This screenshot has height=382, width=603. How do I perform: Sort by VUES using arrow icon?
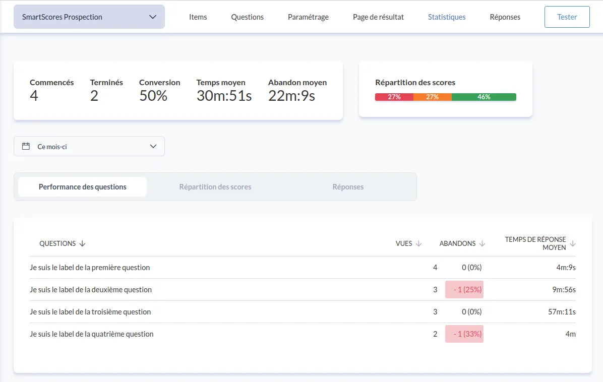(x=418, y=243)
